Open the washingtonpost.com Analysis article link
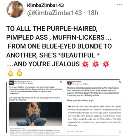129x137 pixels. pos(35,131)
